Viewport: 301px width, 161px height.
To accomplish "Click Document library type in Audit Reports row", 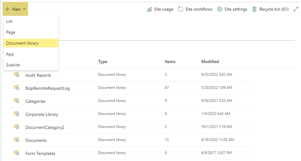I will [112, 75].
